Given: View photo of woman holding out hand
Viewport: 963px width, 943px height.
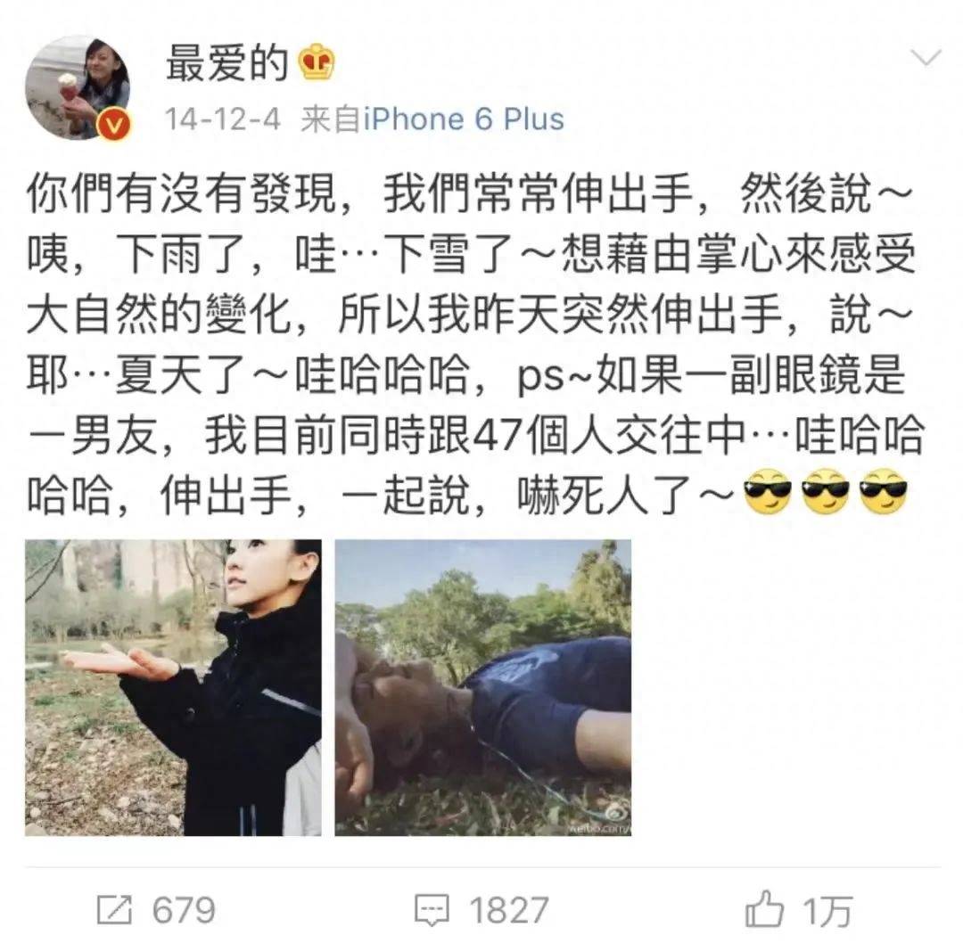Looking at the screenshot, I should [x=173, y=687].
